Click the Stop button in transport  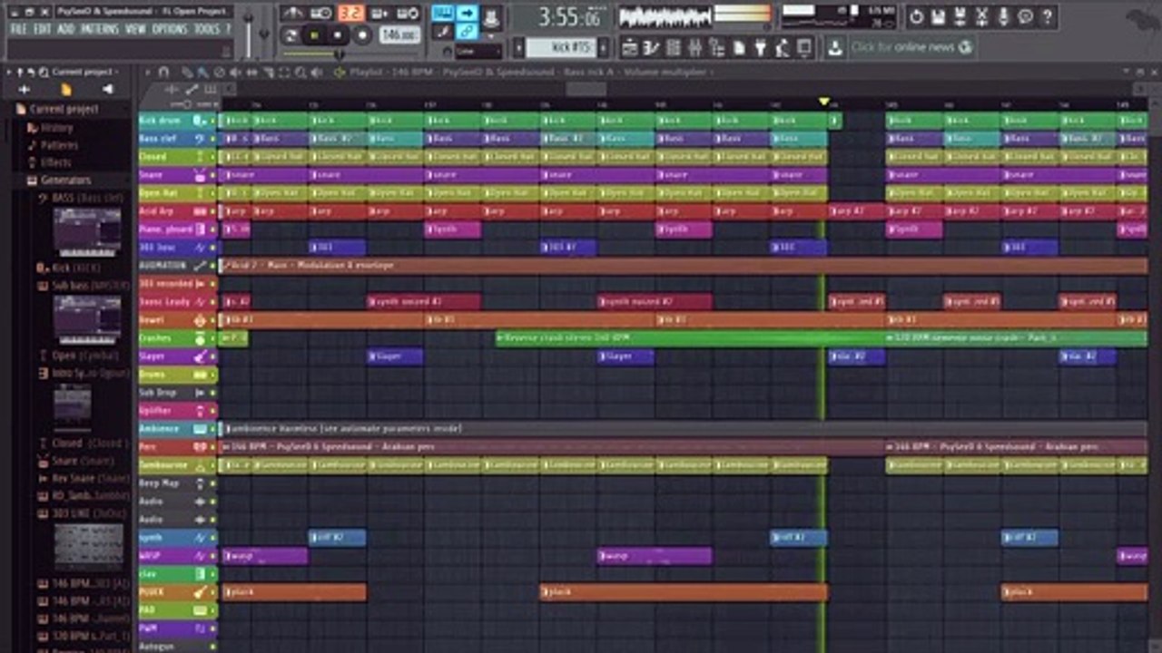tap(338, 35)
